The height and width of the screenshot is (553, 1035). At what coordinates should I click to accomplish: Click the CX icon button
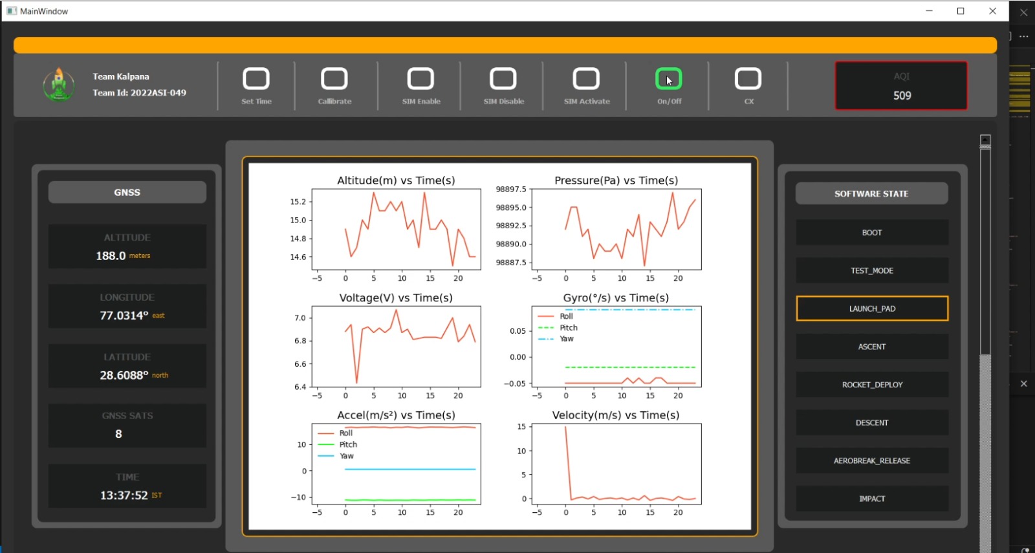[x=748, y=79]
